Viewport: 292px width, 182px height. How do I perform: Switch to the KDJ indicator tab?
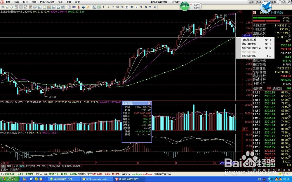[33, 166]
